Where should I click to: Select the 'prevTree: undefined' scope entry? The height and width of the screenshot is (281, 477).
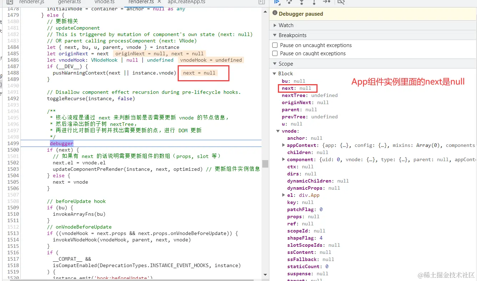click(310, 117)
